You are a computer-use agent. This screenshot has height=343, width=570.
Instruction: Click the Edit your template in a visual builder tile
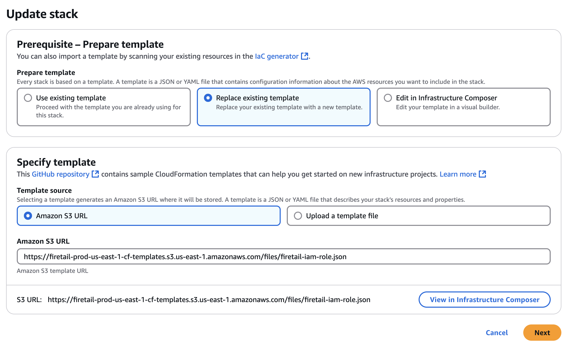click(448, 107)
